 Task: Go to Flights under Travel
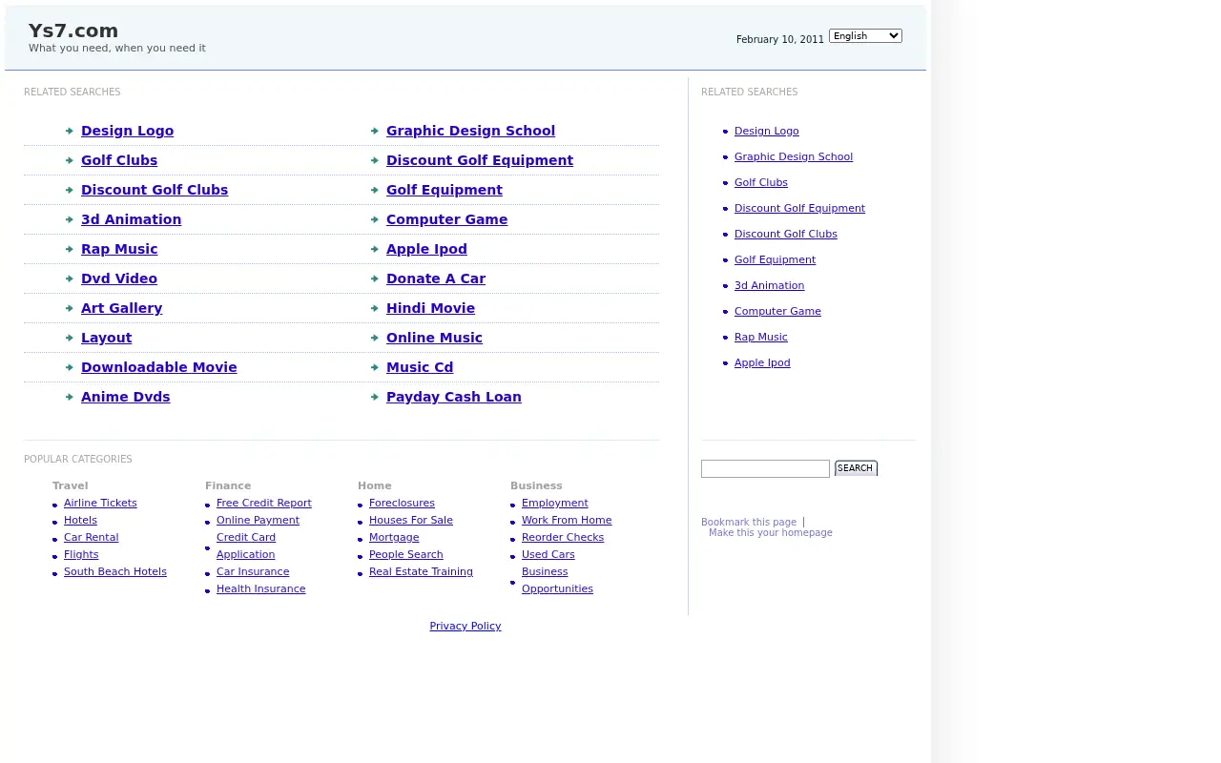[81, 554]
